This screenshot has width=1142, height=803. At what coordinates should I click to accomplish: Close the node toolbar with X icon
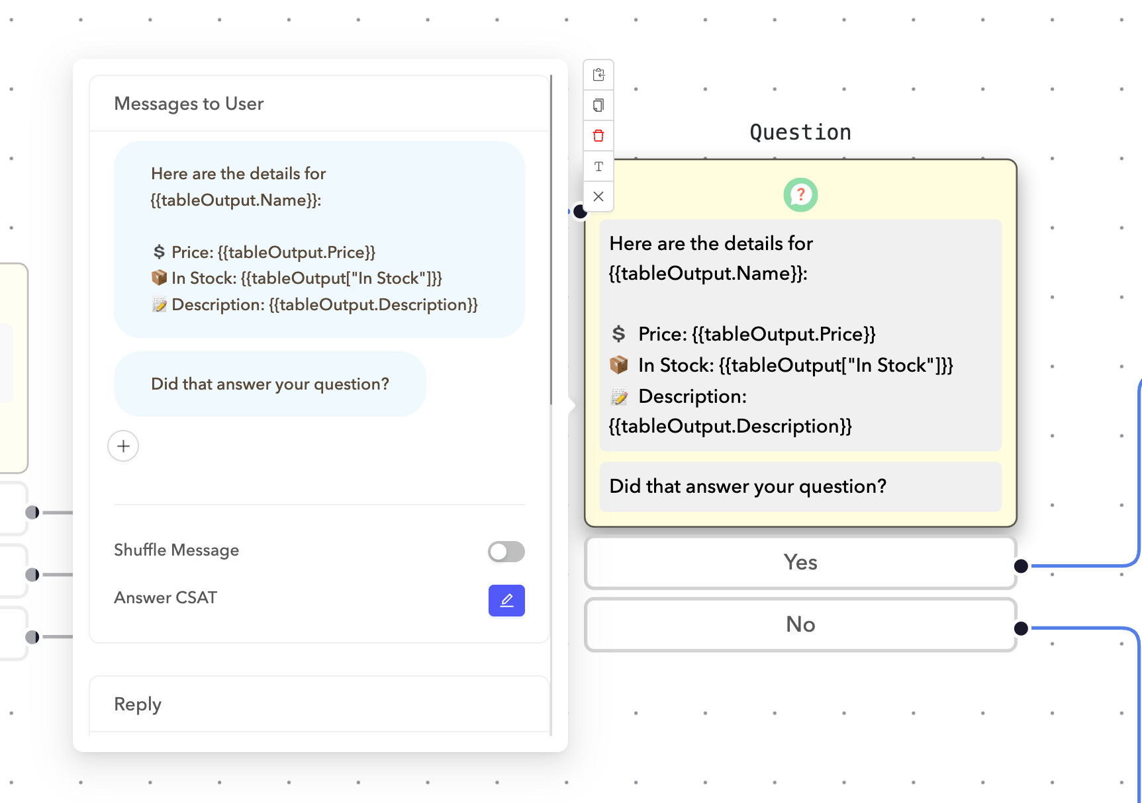pos(598,196)
